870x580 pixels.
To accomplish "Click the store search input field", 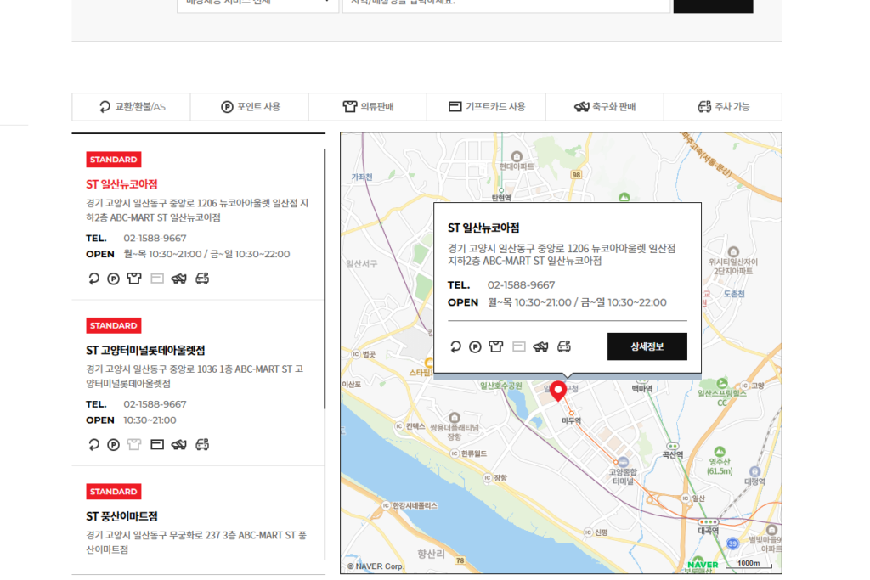I will coord(507,4).
